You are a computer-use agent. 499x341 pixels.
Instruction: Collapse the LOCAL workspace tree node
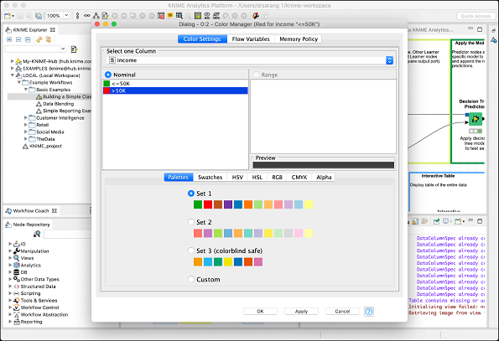(12, 75)
